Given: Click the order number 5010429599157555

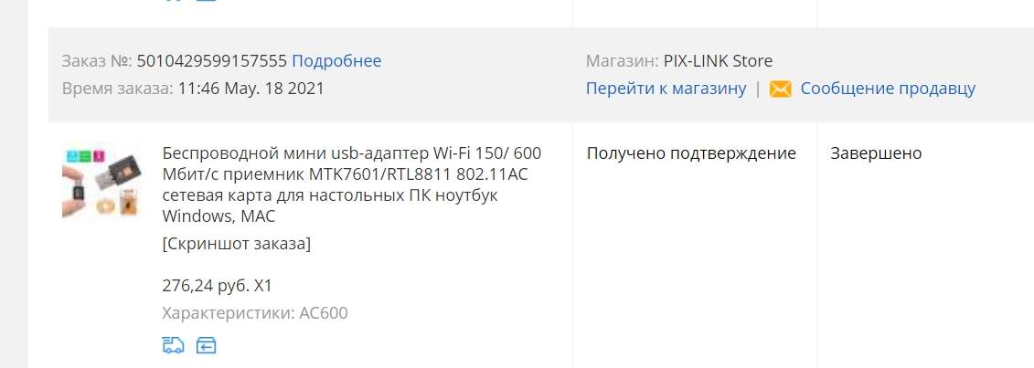Looking at the screenshot, I should coord(212,61).
